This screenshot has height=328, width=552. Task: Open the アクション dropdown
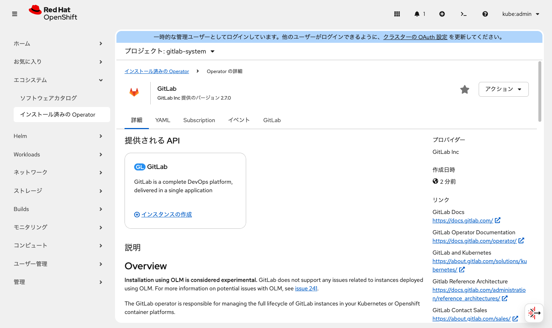pos(503,89)
